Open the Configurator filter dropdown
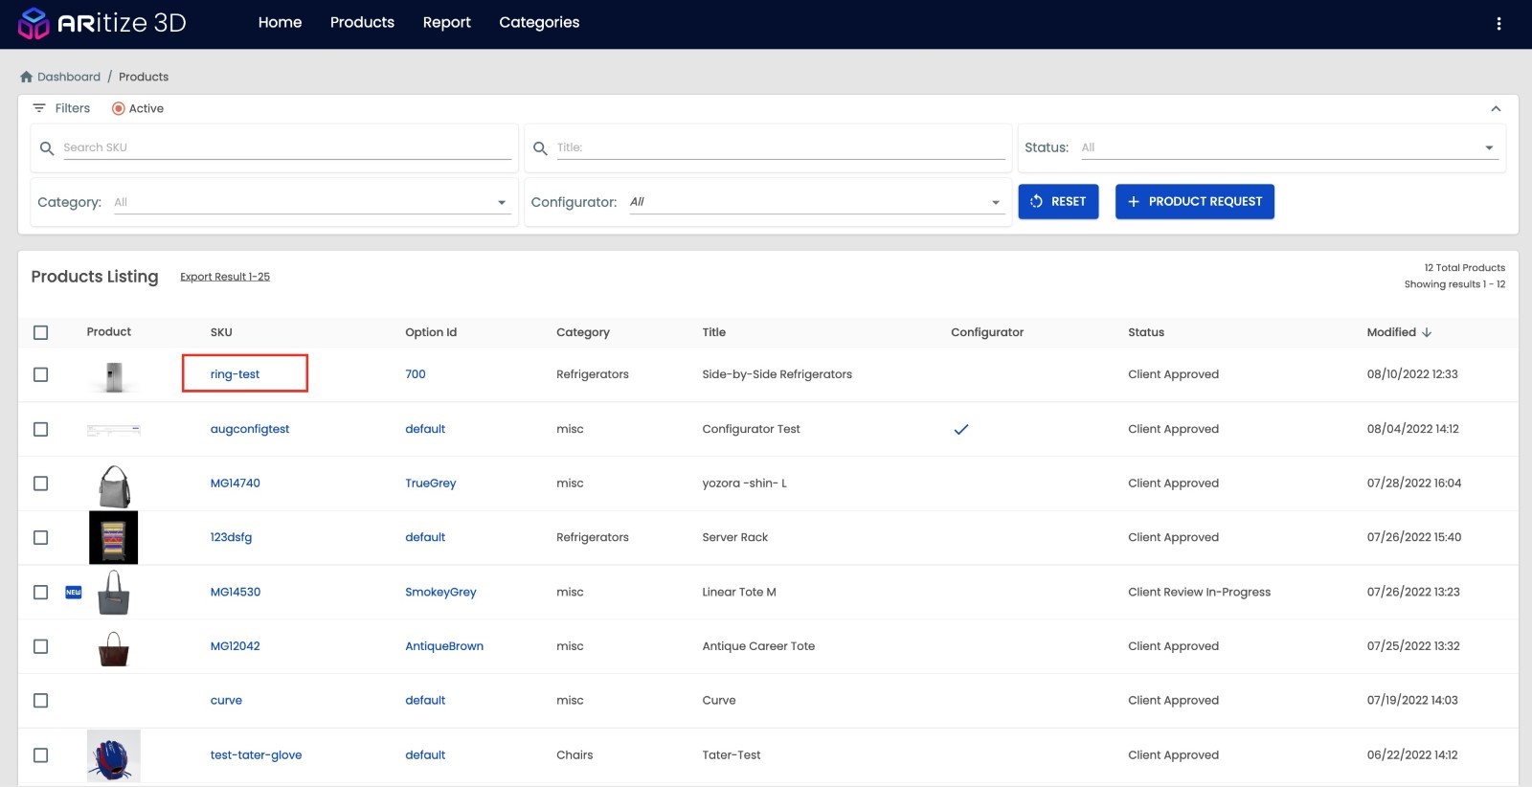 tap(816, 202)
